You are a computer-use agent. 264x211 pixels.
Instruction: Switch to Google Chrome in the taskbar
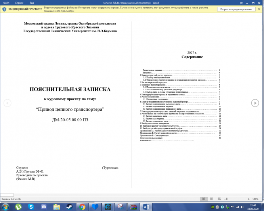pos(82,207)
